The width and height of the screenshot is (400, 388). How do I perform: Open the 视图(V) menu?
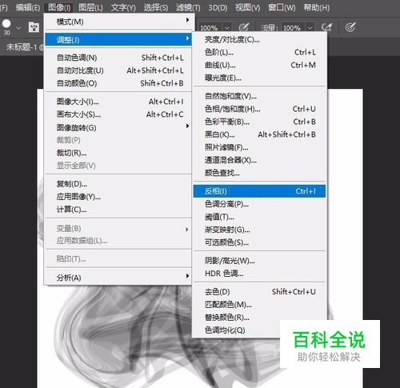pyautogui.click(x=247, y=8)
